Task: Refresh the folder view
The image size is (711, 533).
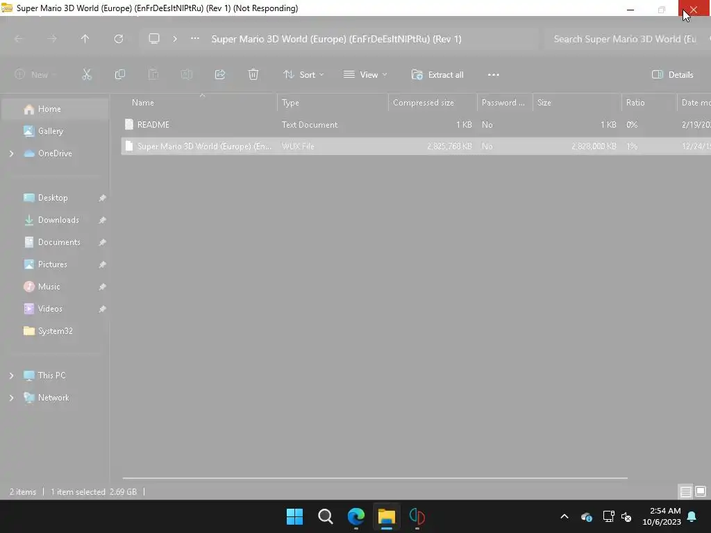Action: pyautogui.click(x=118, y=39)
